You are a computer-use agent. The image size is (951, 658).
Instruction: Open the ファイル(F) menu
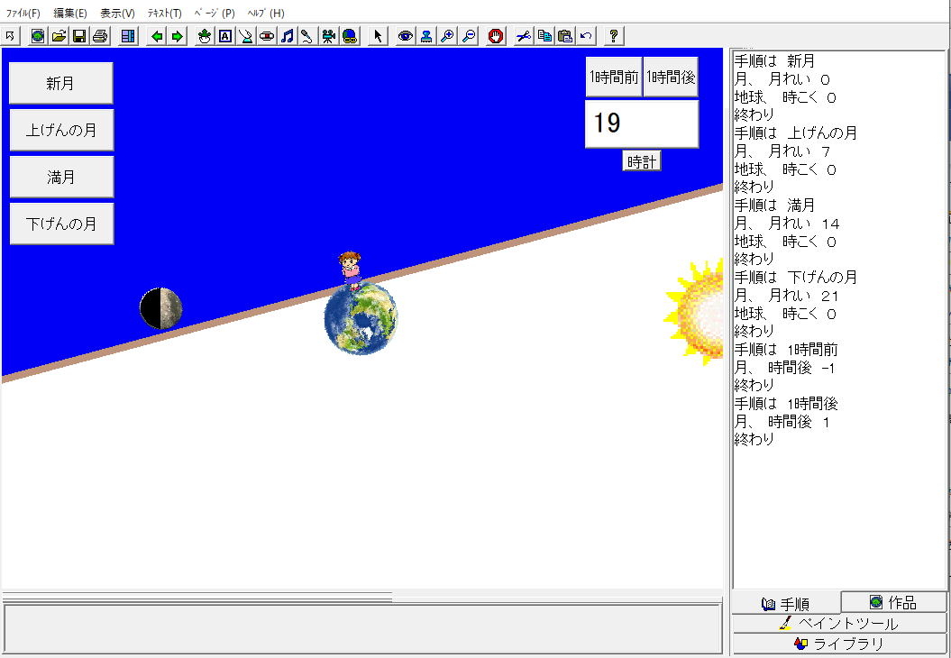pyautogui.click(x=23, y=14)
